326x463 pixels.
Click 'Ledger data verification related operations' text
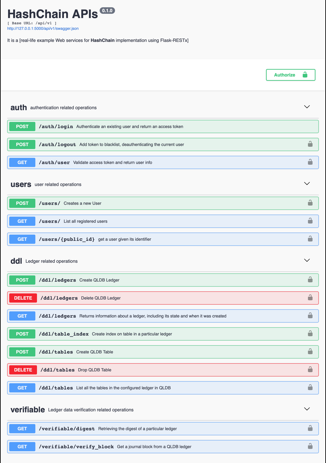91,410
